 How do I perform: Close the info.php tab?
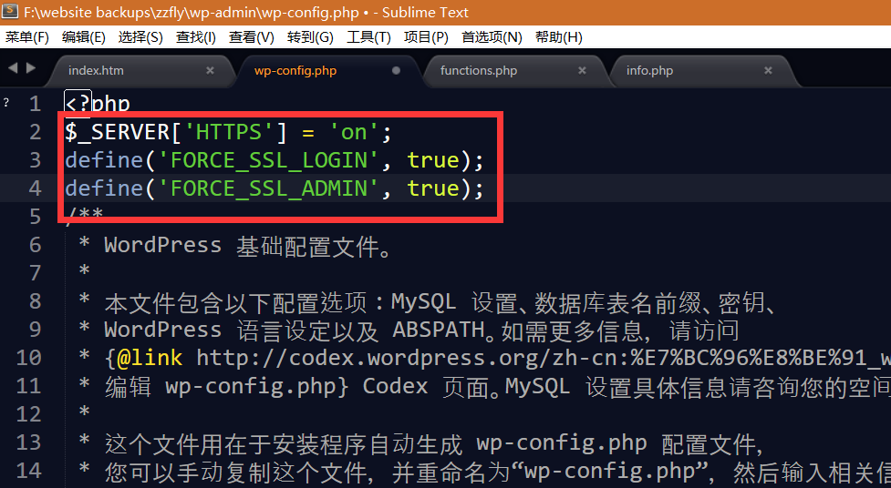pos(768,70)
